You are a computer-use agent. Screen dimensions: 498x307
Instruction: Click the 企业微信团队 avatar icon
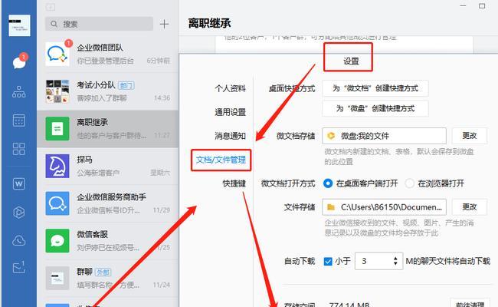tap(57, 54)
